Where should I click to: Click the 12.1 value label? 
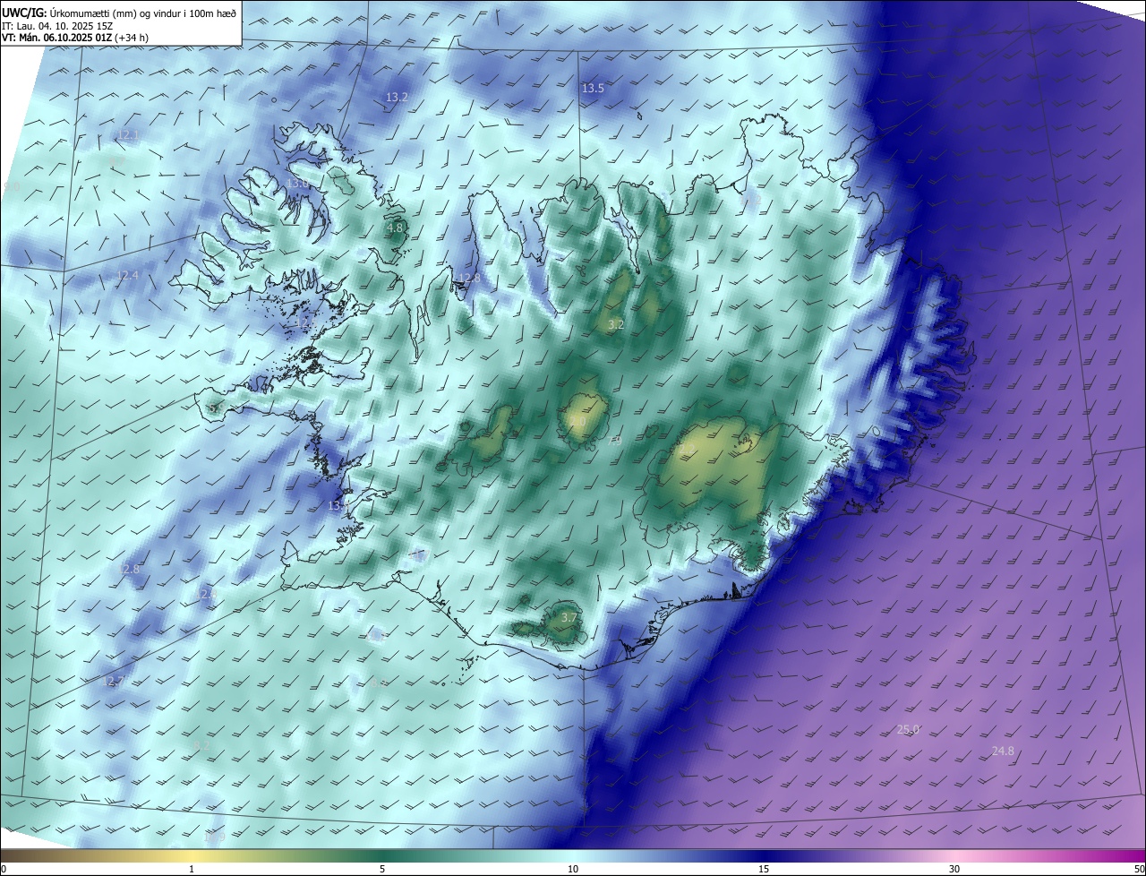tap(128, 135)
